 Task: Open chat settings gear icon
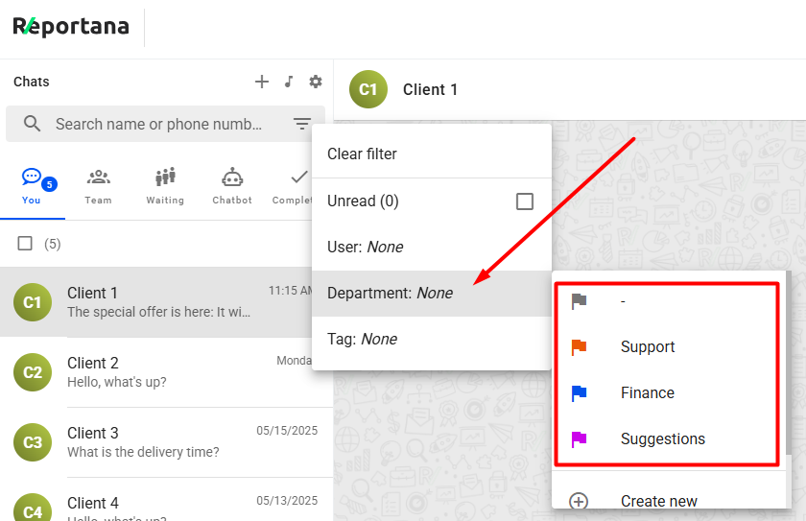coord(315,82)
